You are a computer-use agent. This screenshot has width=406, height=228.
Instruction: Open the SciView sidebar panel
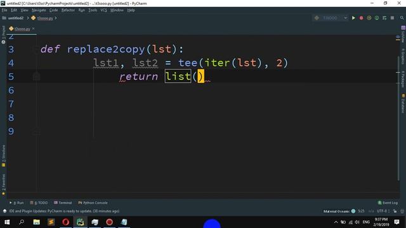[403, 34]
